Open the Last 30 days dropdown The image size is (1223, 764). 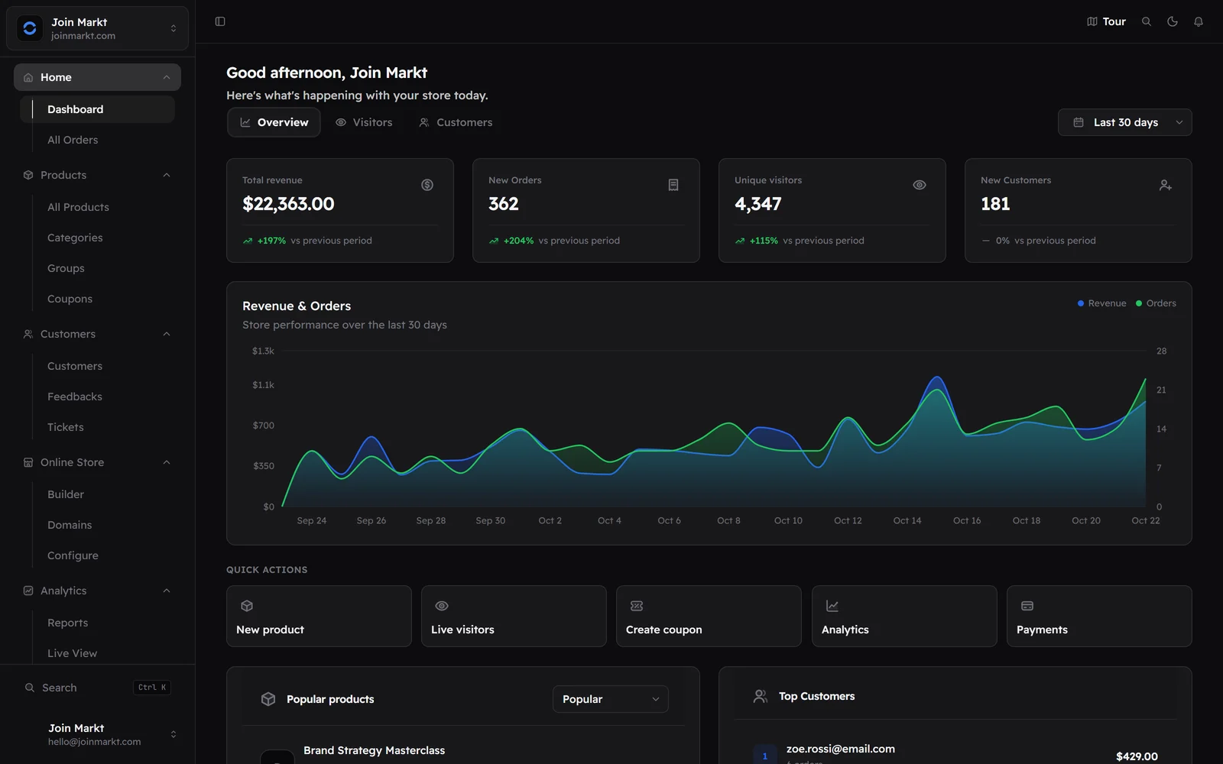1124,122
